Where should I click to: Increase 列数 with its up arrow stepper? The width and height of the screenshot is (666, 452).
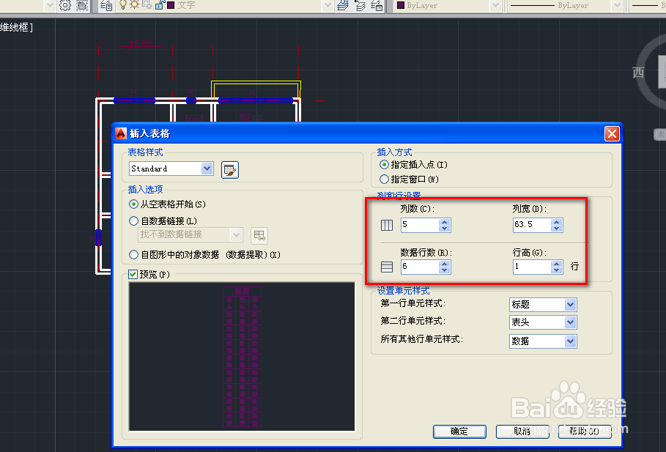coord(444,221)
